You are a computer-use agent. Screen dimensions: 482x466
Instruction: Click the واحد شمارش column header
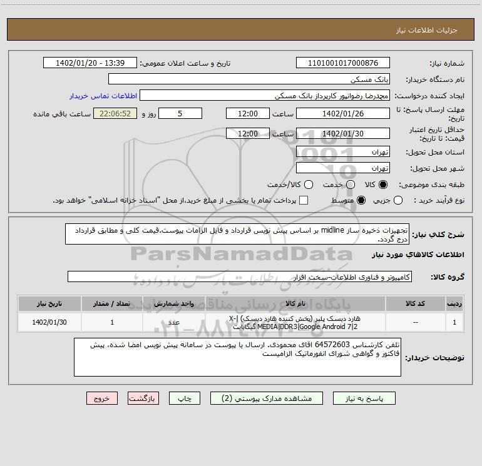(174, 303)
